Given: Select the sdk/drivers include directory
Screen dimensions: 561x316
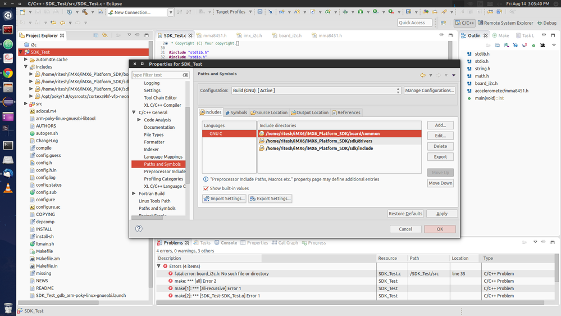Looking at the screenshot, I should pyautogui.click(x=340, y=141).
